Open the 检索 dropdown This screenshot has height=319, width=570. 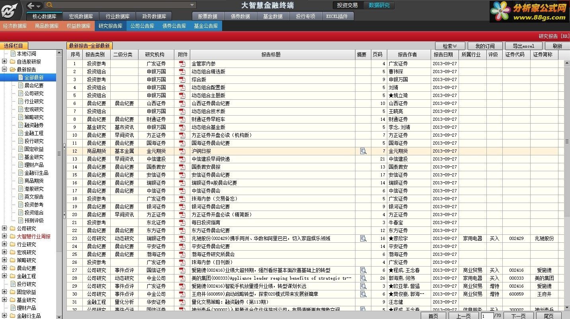click(450, 46)
